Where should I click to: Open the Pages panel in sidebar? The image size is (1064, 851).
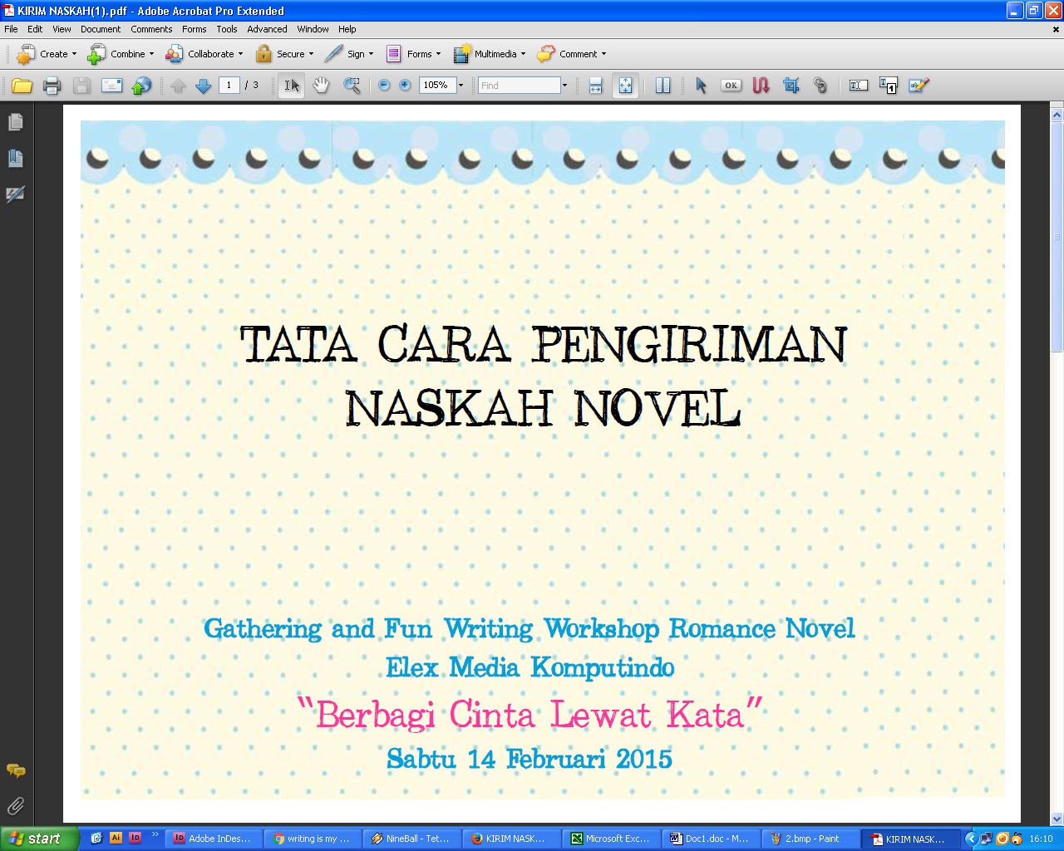[x=15, y=122]
